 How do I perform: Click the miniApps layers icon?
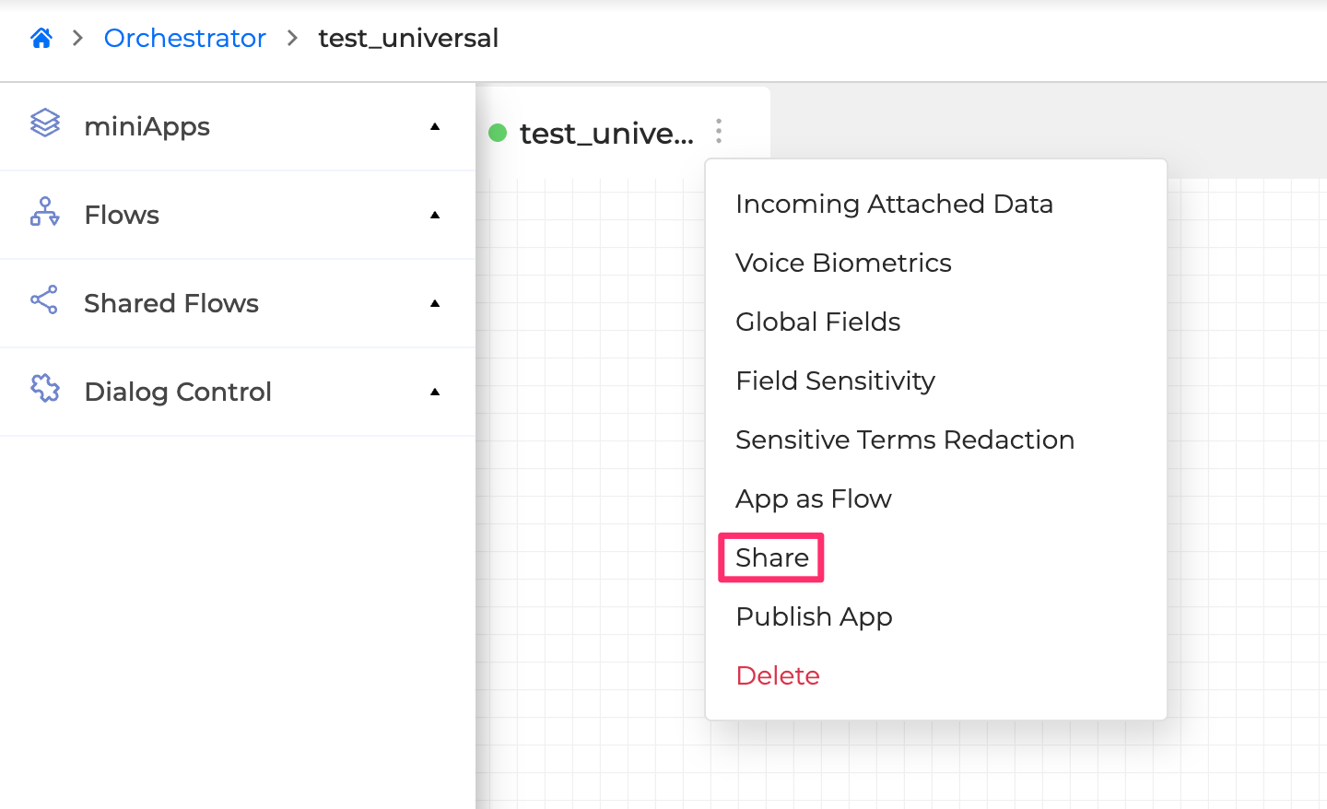click(x=45, y=123)
